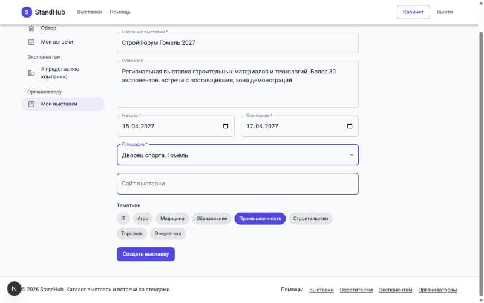Click the calendar icon beside Мои встречи
The width and height of the screenshot is (484, 303).
tap(31, 42)
